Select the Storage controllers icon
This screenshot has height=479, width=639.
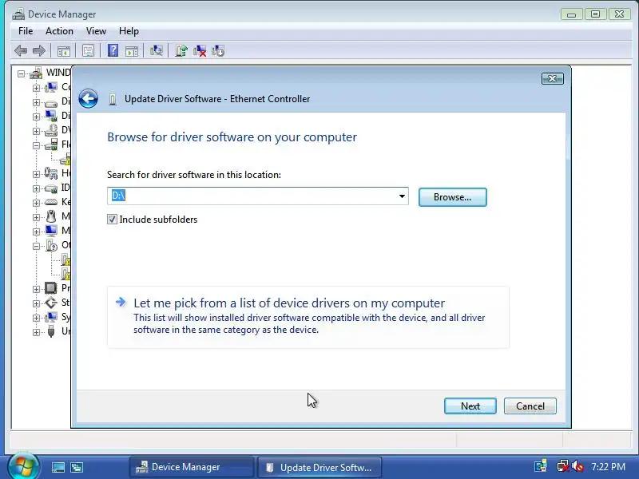(x=51, y=303)
